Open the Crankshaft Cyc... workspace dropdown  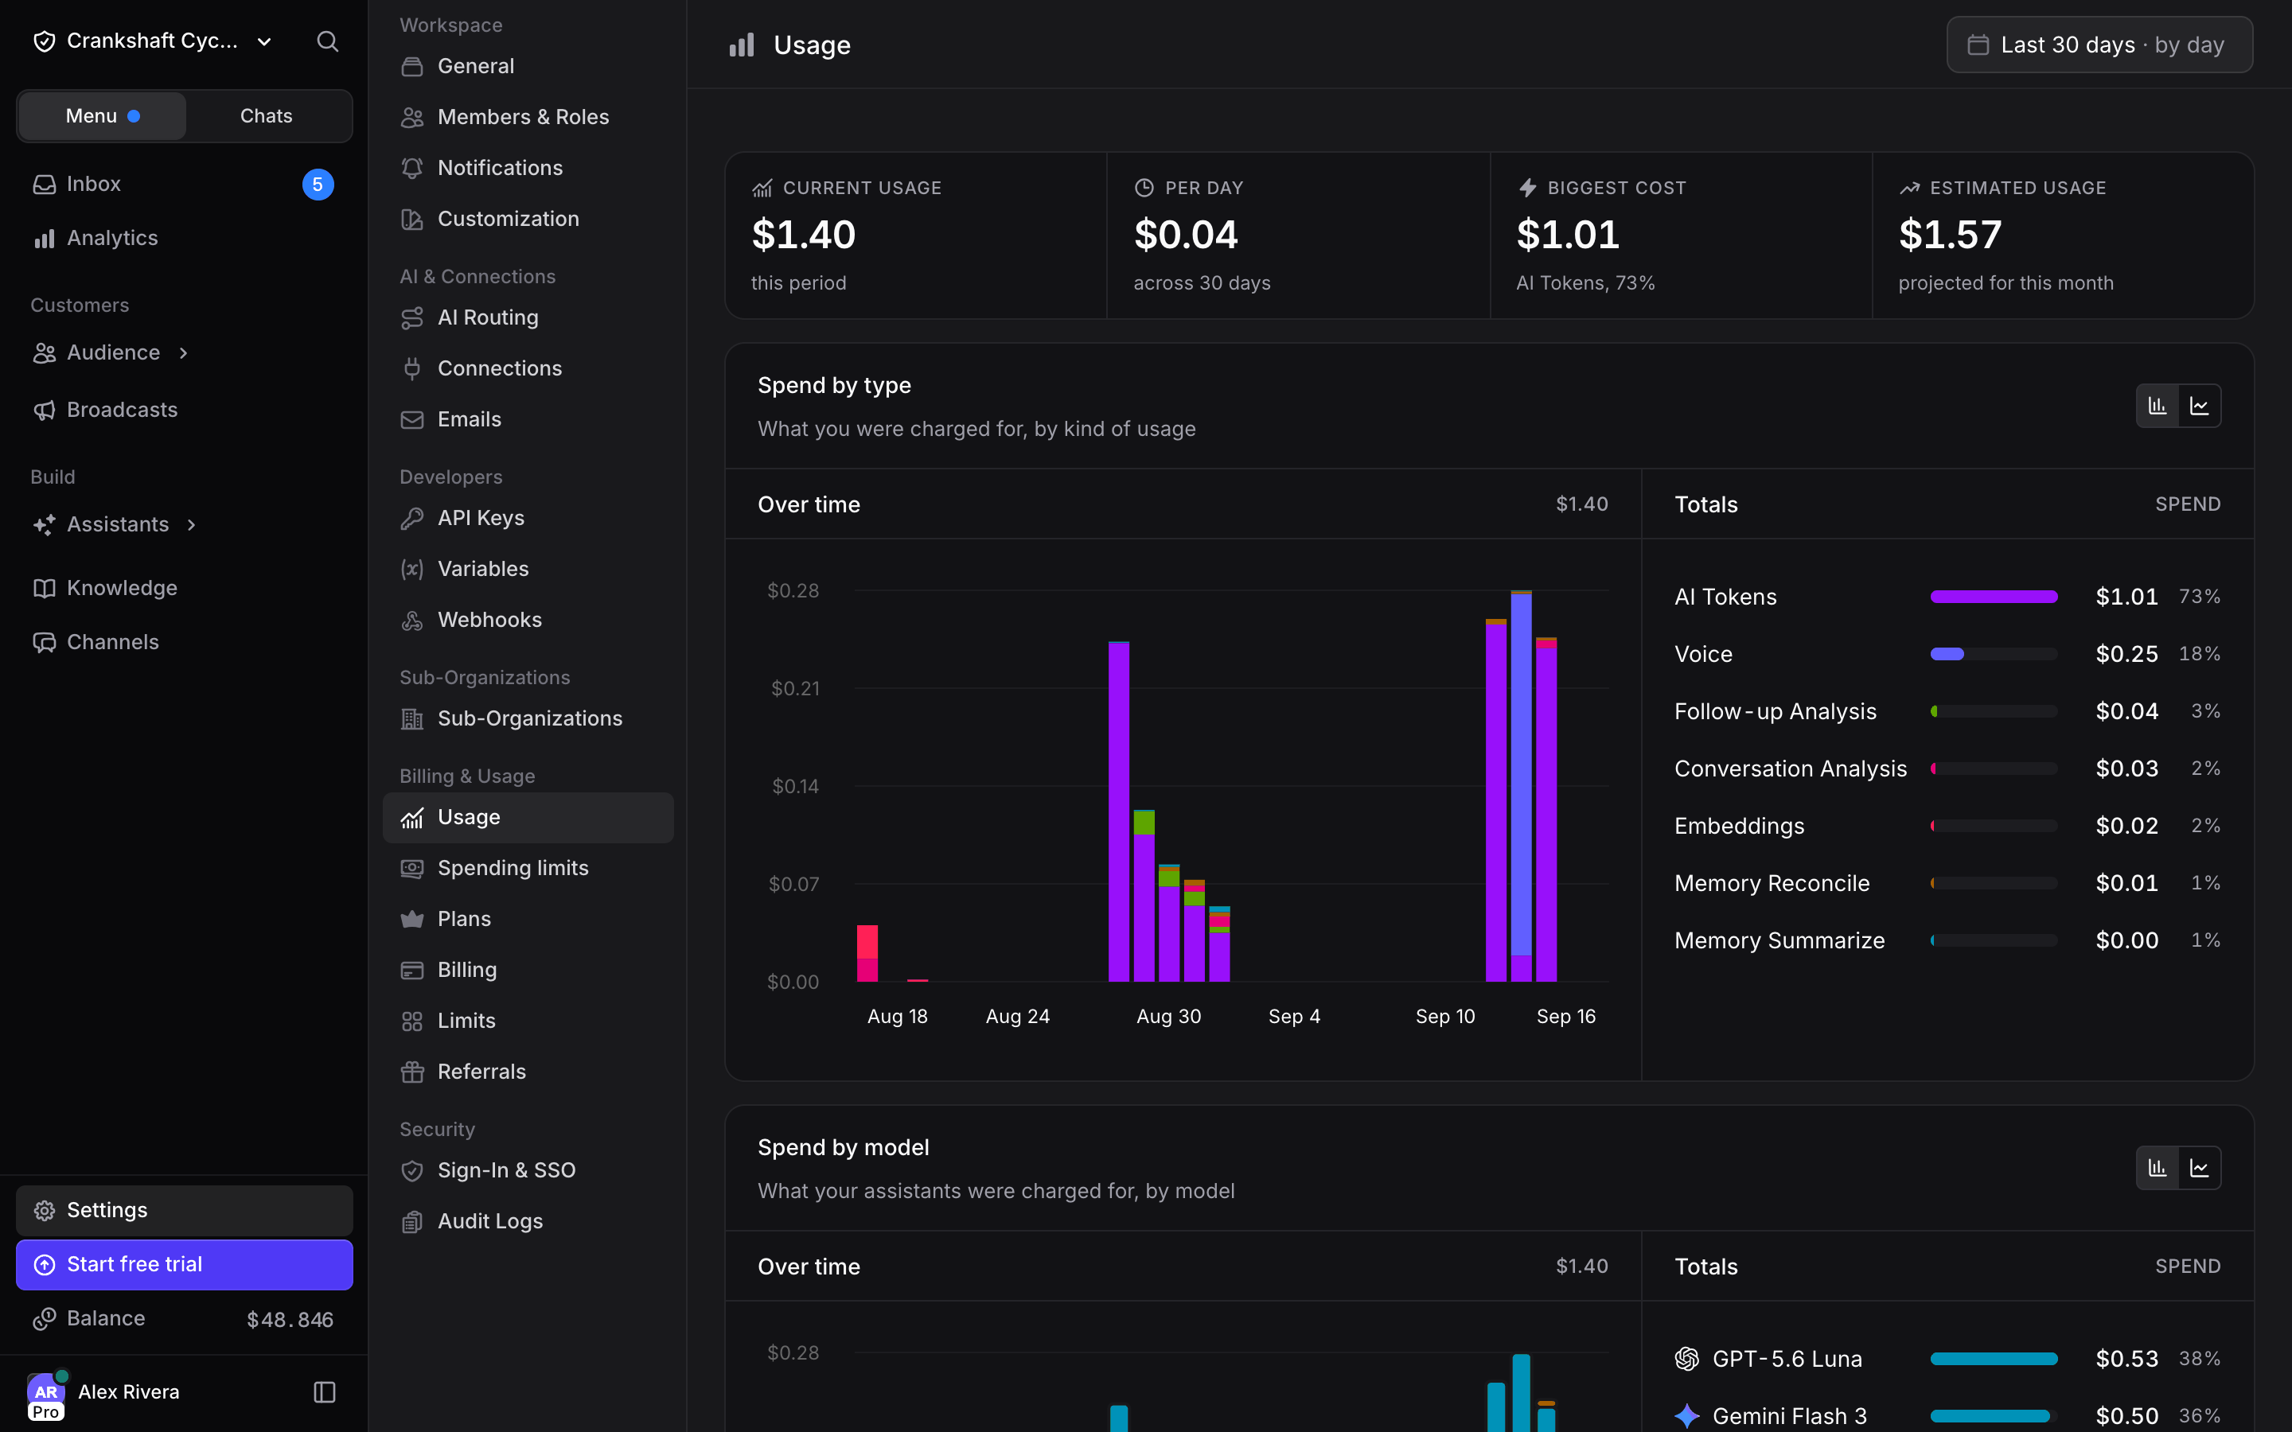tap(153, 41)
